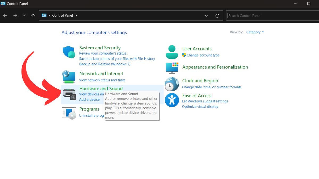Open System and Security category
The height and width of the screenshot is (179, 319).
(x=100, y=48)
